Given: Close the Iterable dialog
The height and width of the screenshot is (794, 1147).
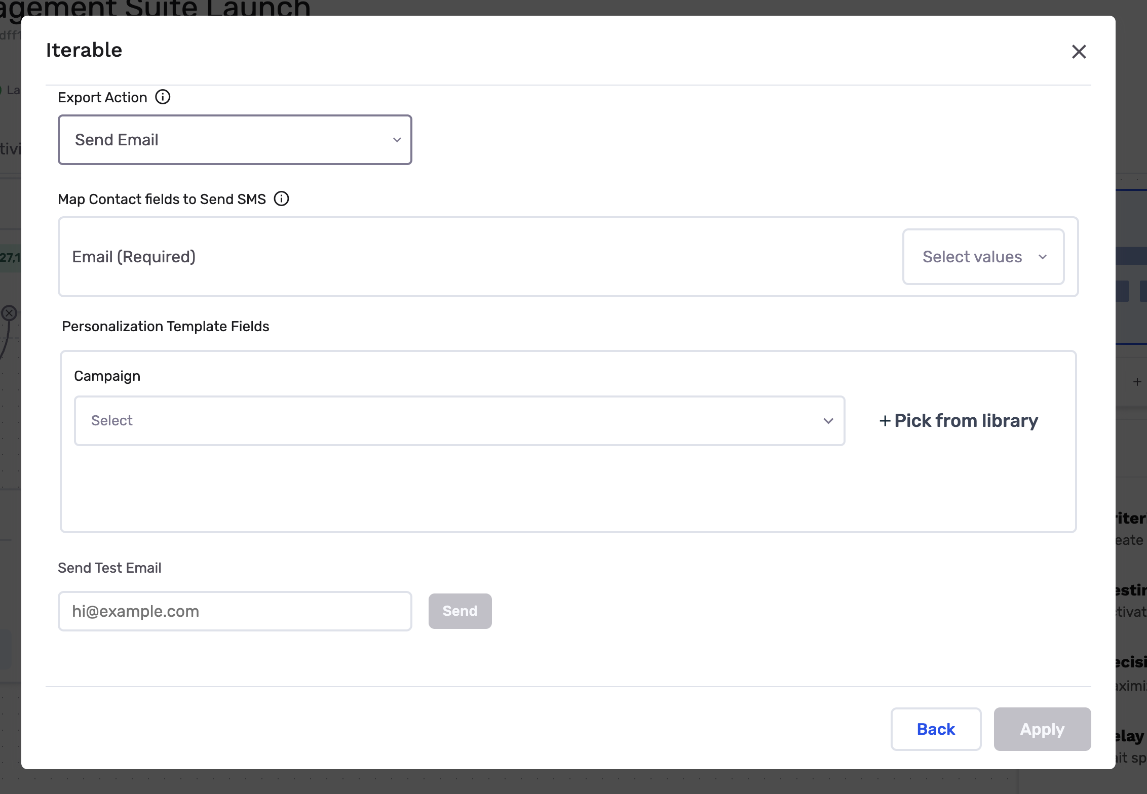Looking at the screenshot, I should [x=1079, y=51].
